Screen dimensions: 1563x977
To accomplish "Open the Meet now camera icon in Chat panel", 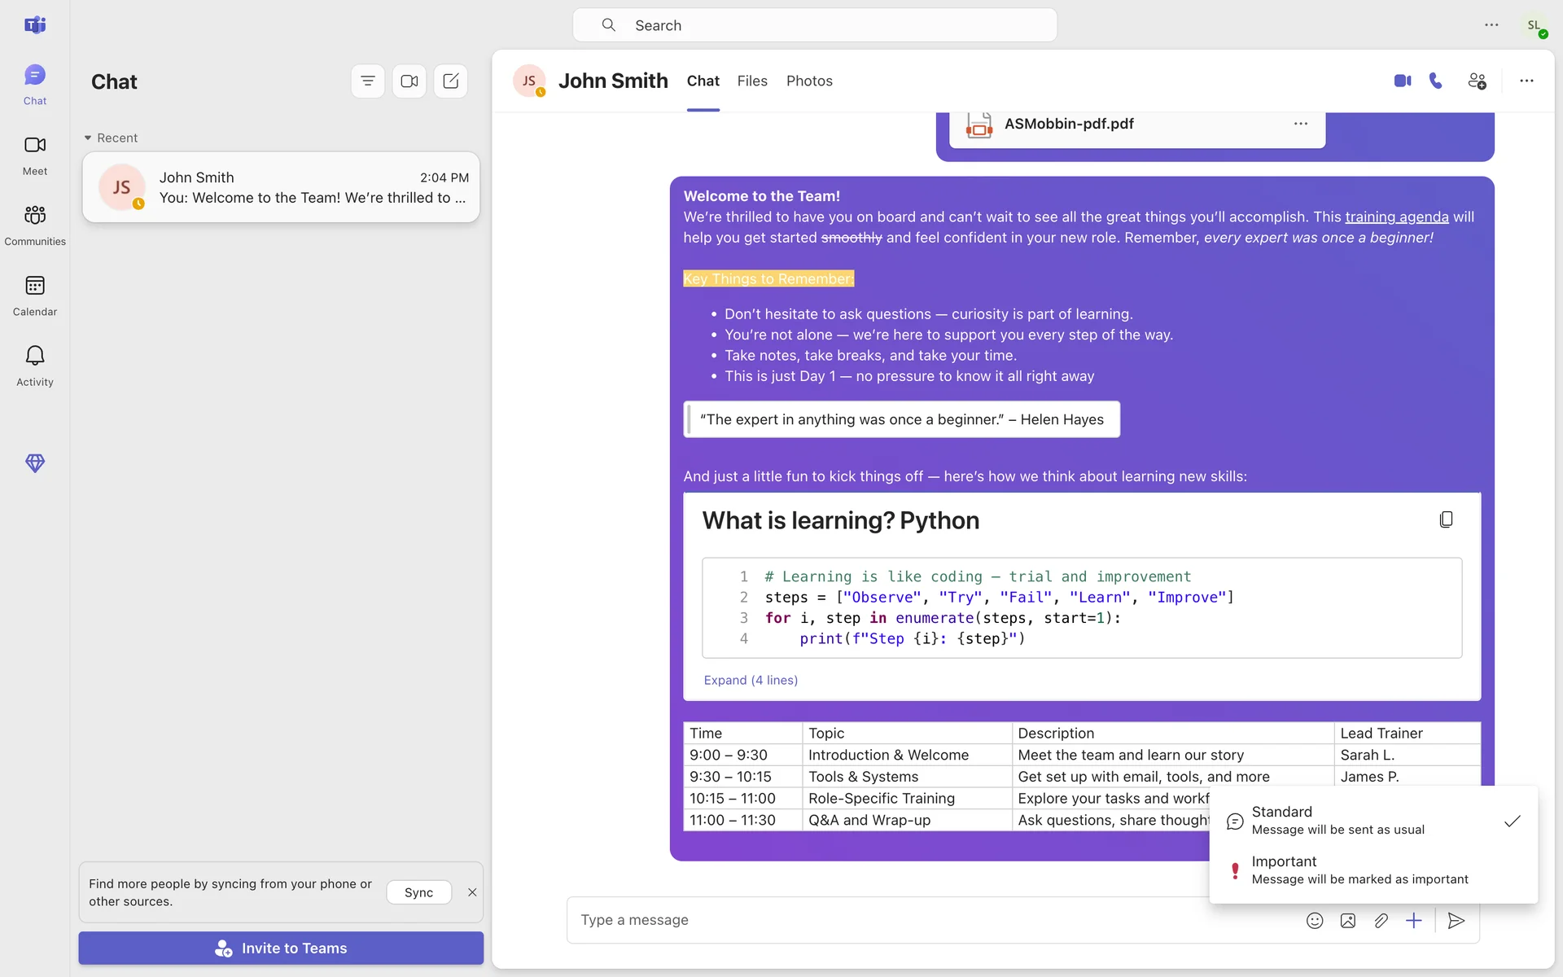I will (x=409, y=81).
